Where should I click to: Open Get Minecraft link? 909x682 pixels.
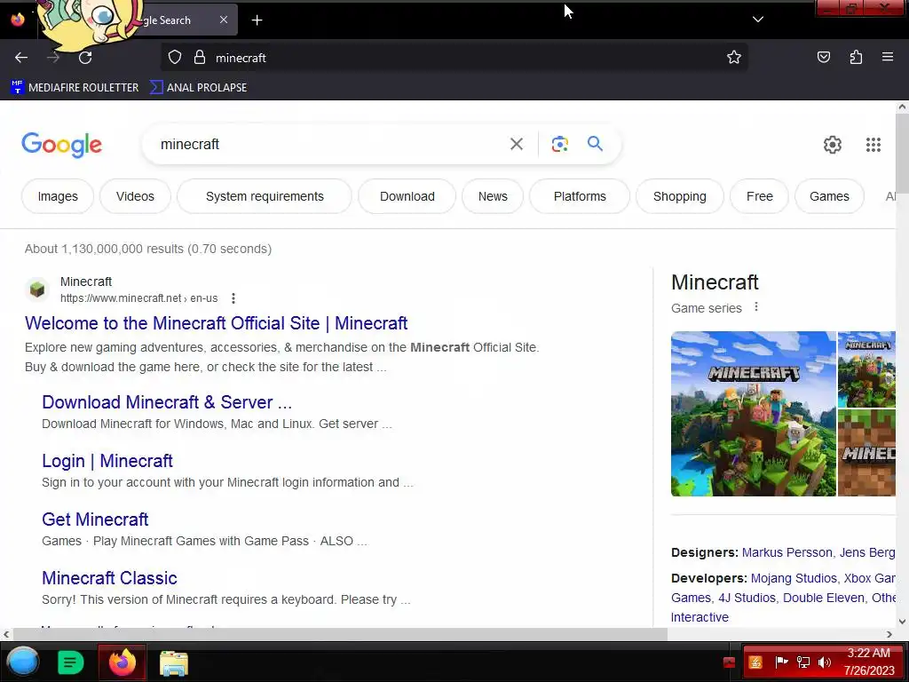[x=95, y=519]
